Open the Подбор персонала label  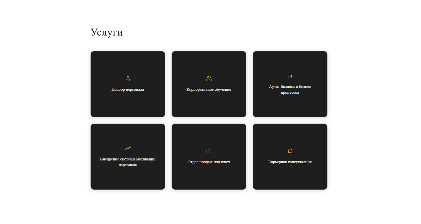point(128,89)
